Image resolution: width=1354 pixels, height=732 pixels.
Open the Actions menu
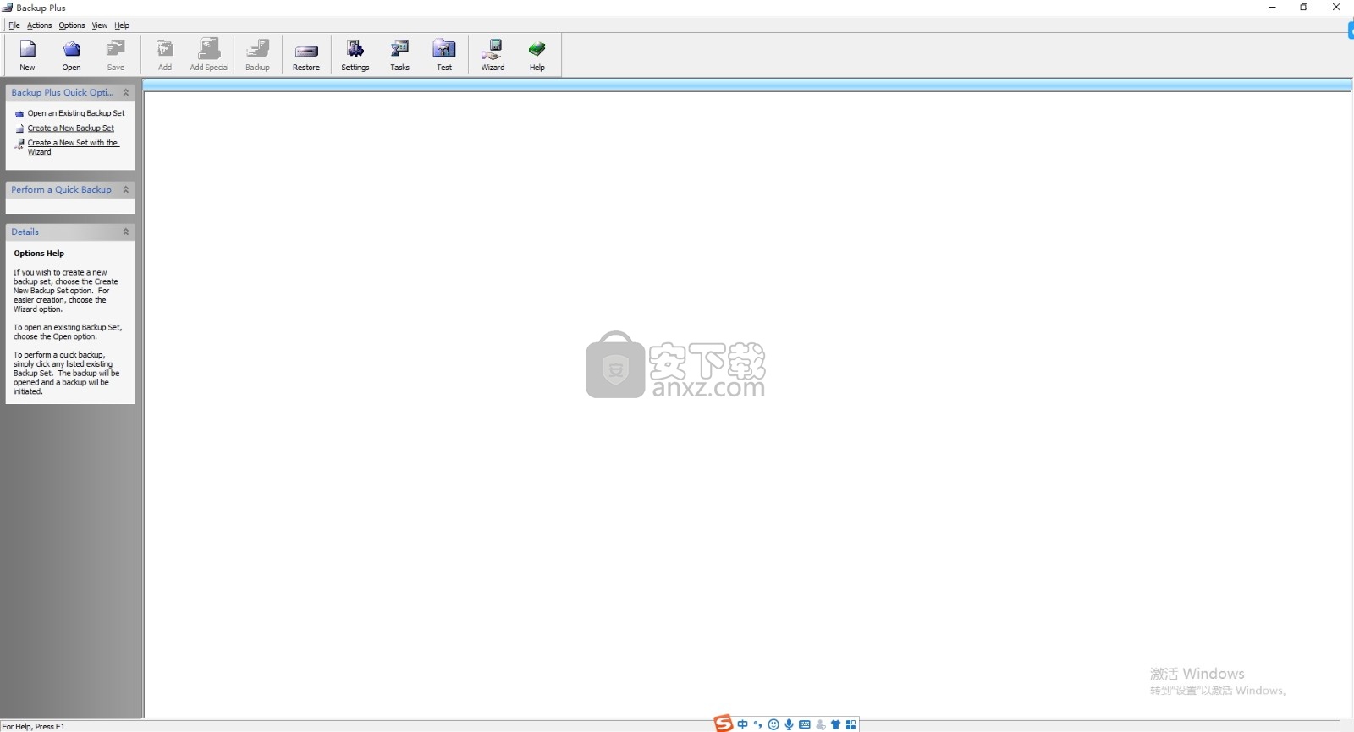pyautogui.click(x=39, y=25)
